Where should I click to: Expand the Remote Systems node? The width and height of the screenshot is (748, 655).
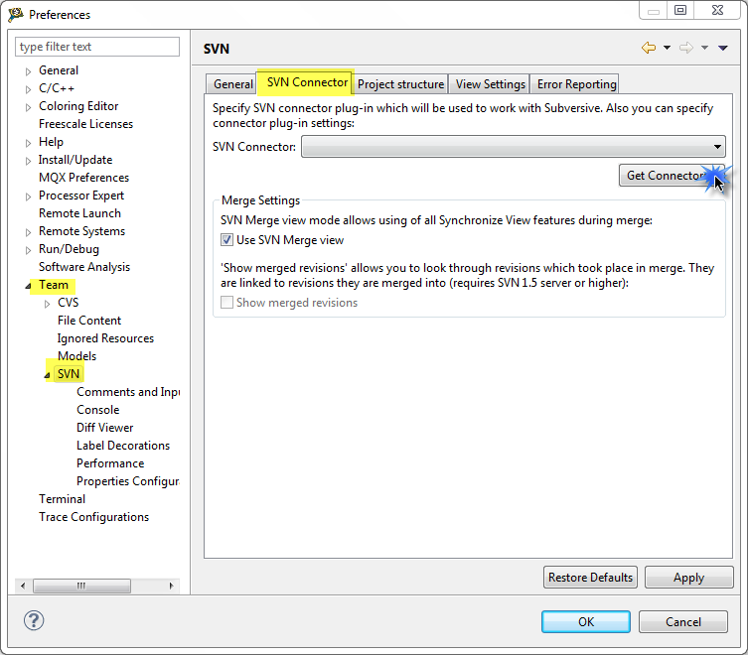pyautogui.click(x=28, y=232)
